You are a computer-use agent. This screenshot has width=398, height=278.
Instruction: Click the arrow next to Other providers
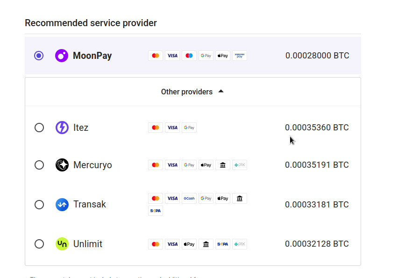pos(221,91)
